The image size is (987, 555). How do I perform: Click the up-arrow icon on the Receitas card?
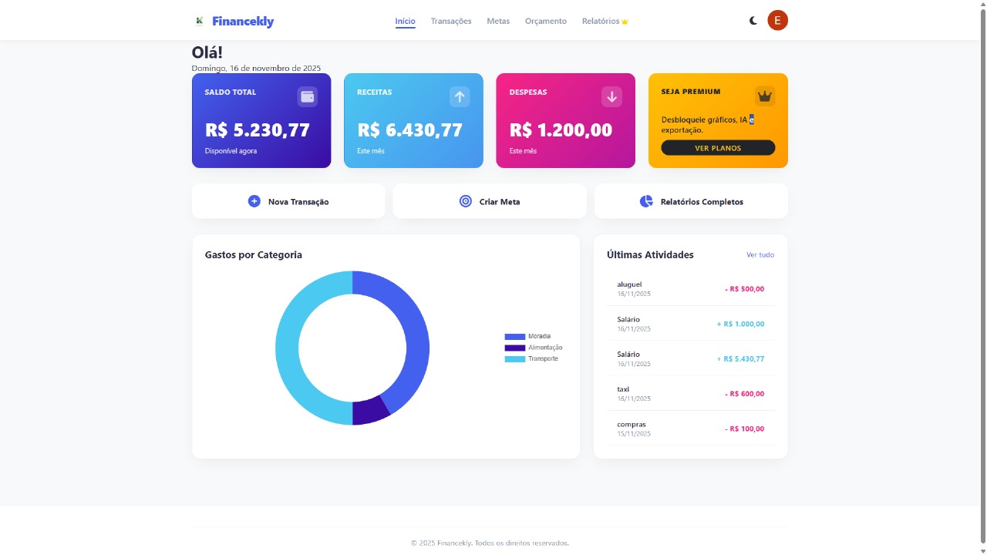point(460,96)
